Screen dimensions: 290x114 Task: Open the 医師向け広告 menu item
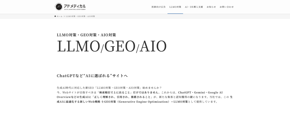coord(159,7)
